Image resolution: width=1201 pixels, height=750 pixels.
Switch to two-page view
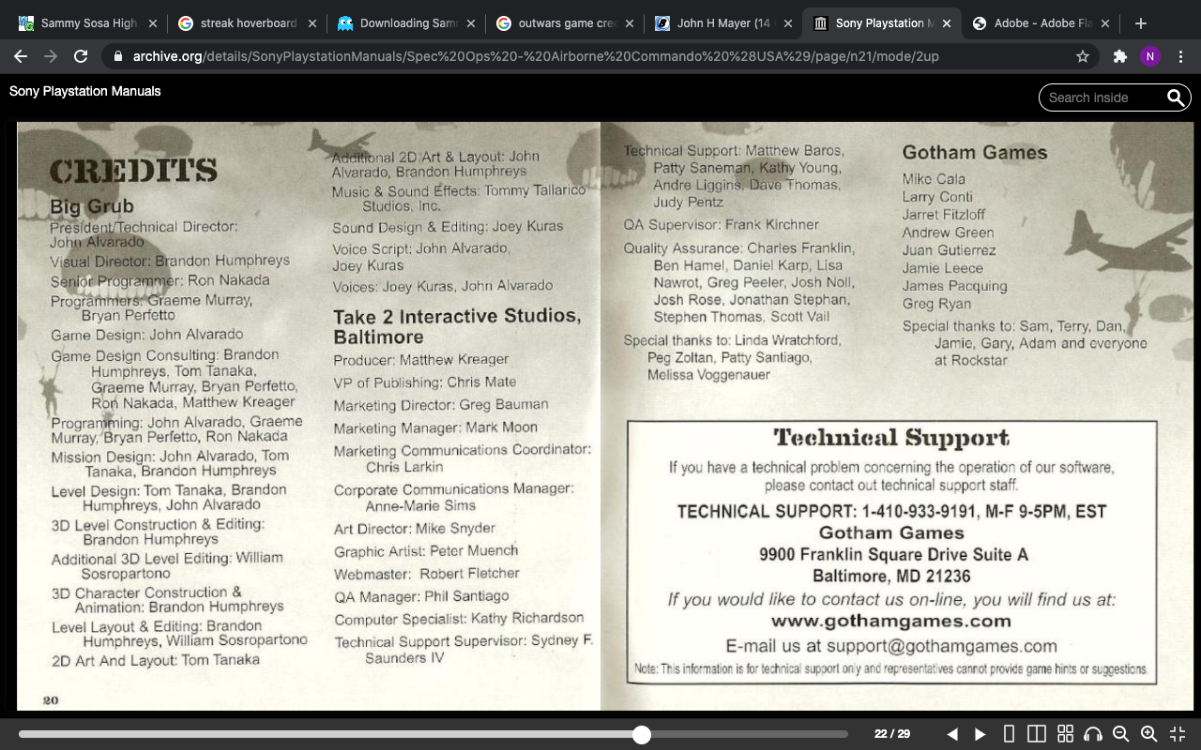point(1037,734)
